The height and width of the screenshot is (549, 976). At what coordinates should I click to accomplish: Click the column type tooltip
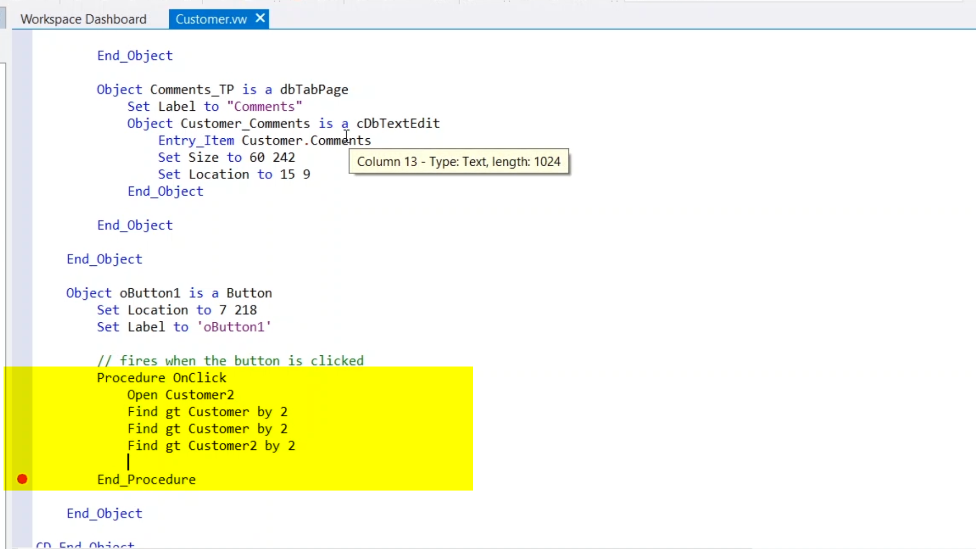click(459, 162)
